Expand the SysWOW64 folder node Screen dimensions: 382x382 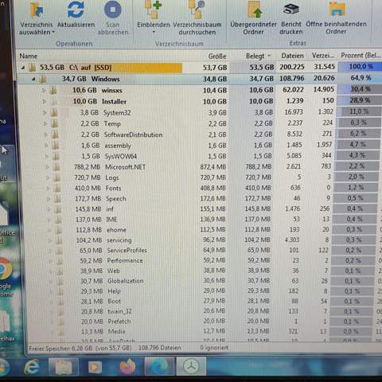(x=47, y=156)
